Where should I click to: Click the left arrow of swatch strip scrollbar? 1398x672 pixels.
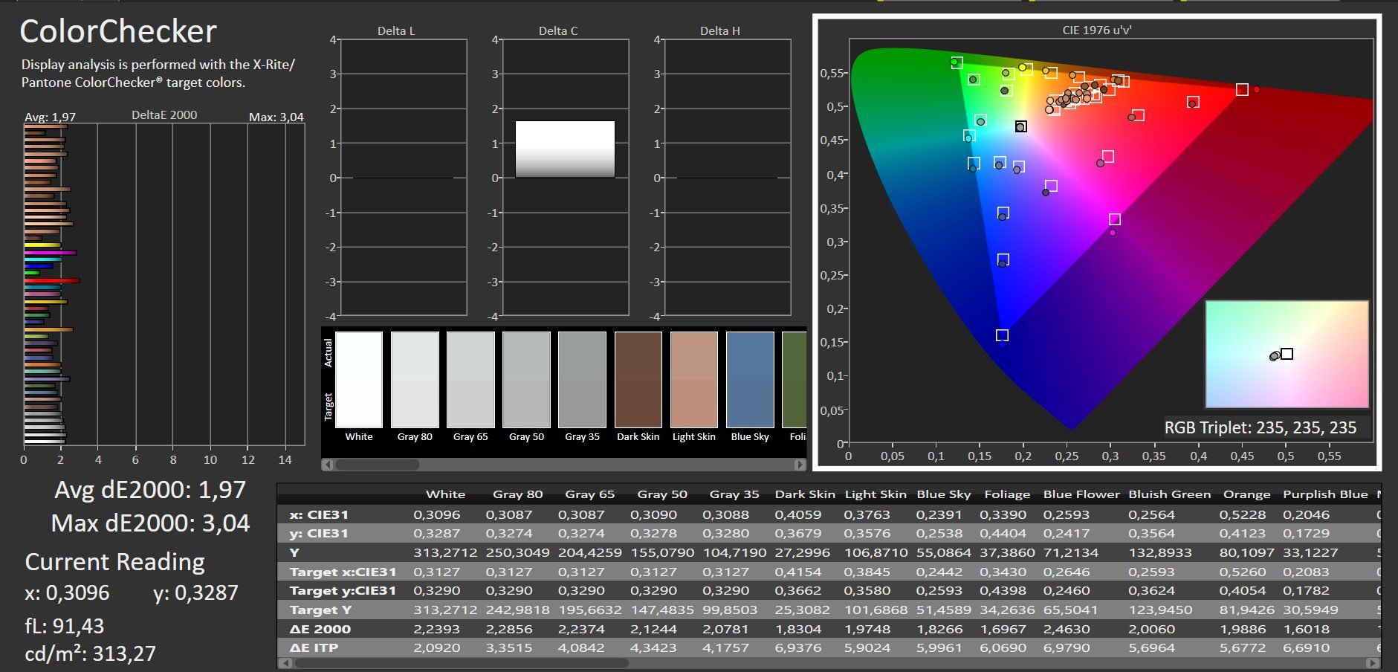coord(328,465)
